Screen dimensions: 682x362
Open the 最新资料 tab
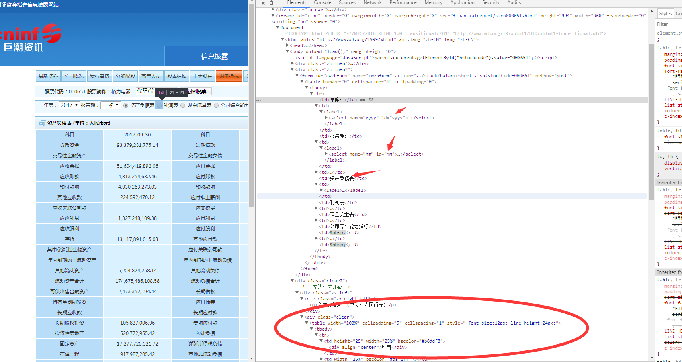(x=48, y=76)
